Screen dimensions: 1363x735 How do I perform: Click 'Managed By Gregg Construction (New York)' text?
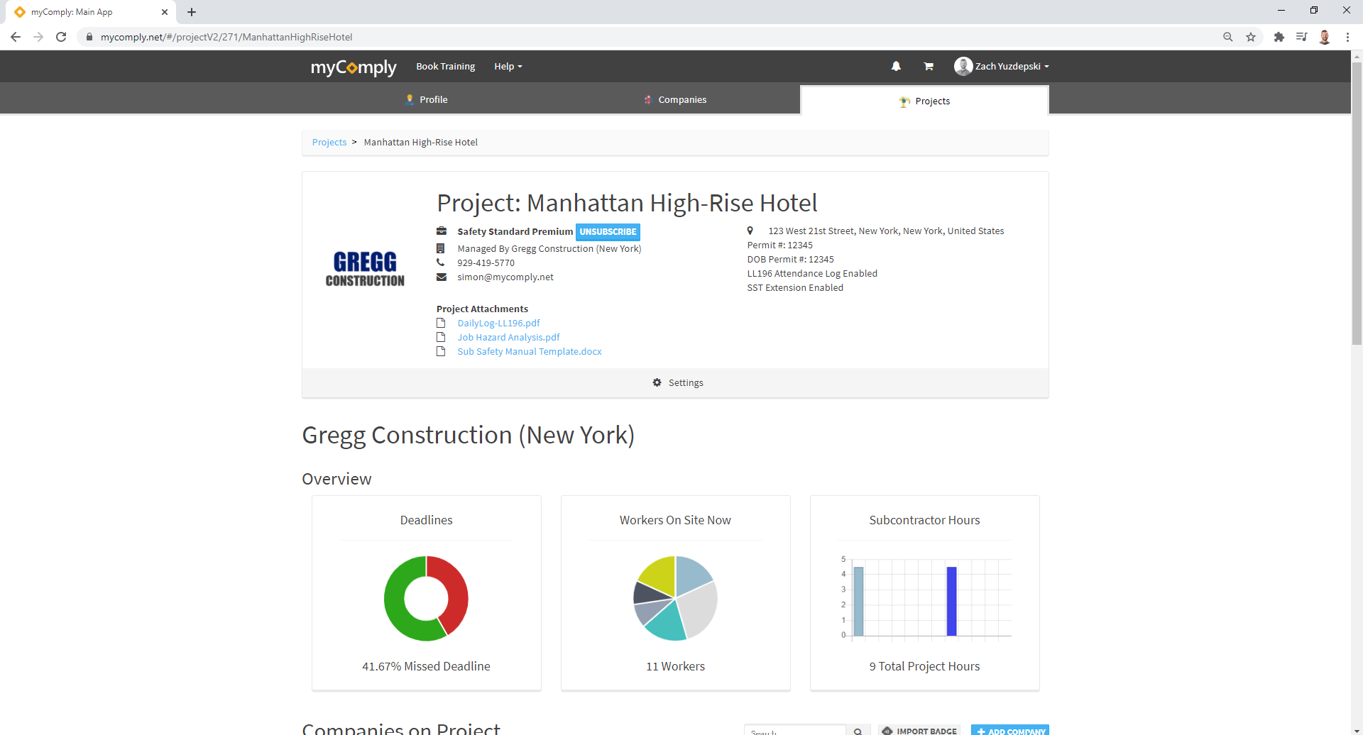[x=549, y=248]
